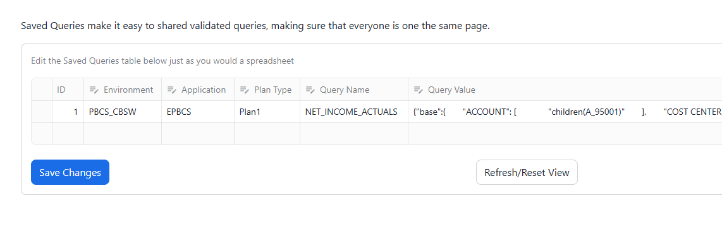Screen dimensions: 722x234
Task: Click the empty Query Name cell in new row
Action: 354,134
